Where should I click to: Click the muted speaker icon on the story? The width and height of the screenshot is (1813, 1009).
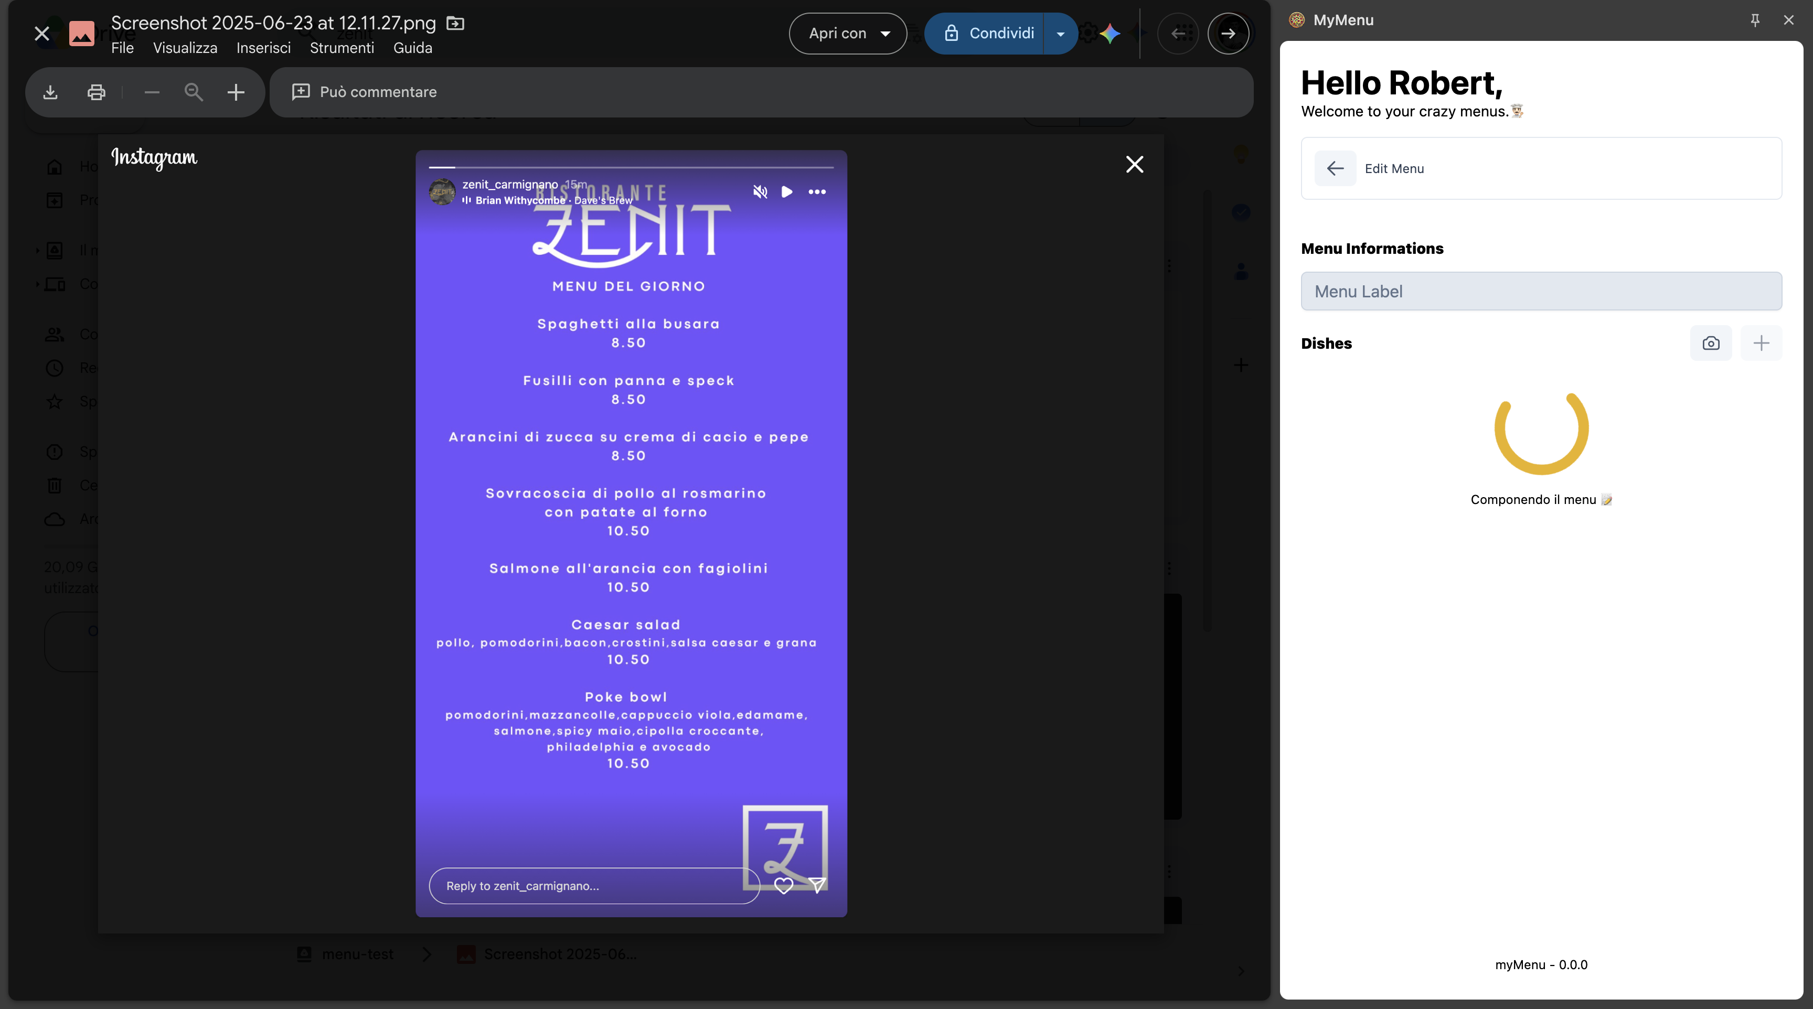point(760,191)
